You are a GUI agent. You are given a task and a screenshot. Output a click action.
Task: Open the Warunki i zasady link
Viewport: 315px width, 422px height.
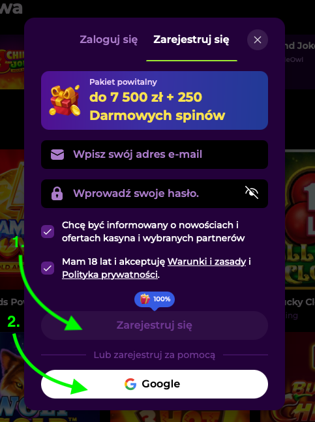point(207,262)
